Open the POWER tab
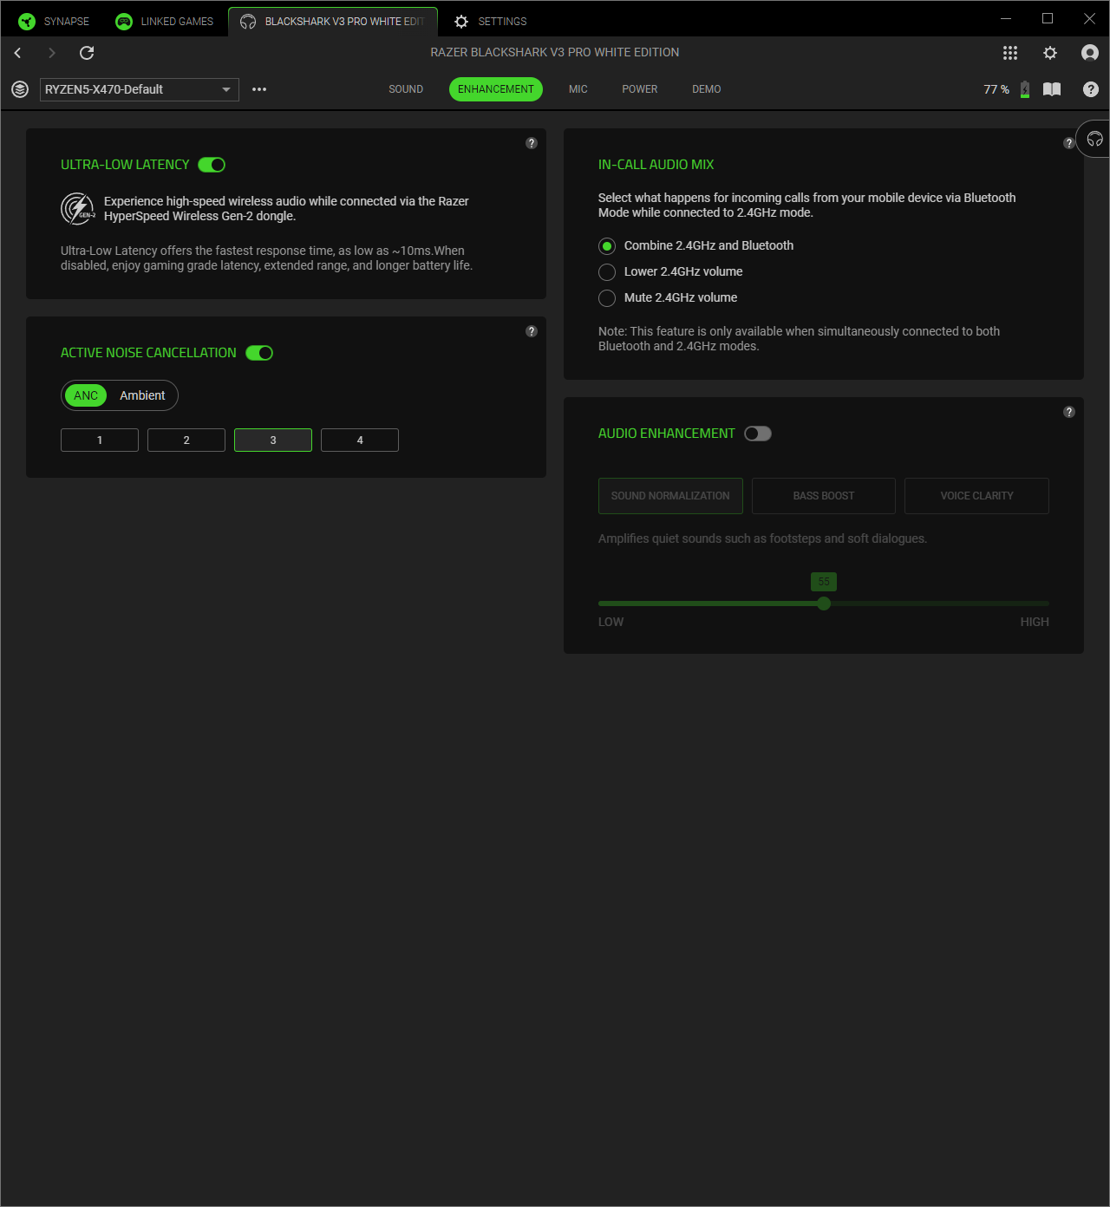 [640, 89]
